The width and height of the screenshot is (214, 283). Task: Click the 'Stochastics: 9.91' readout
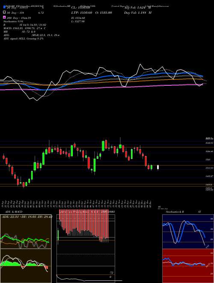click(x=12, y=21)
